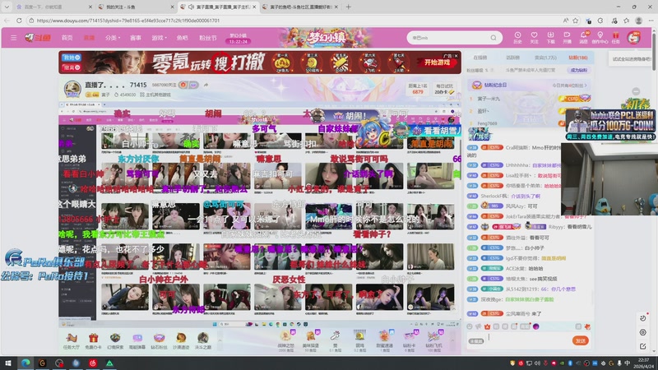Open the user avatar in header
The image size is (658, 370).
click(x=633, y=38)
